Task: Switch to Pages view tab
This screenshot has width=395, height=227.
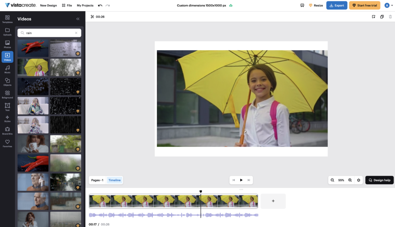Action: point(97,180)
